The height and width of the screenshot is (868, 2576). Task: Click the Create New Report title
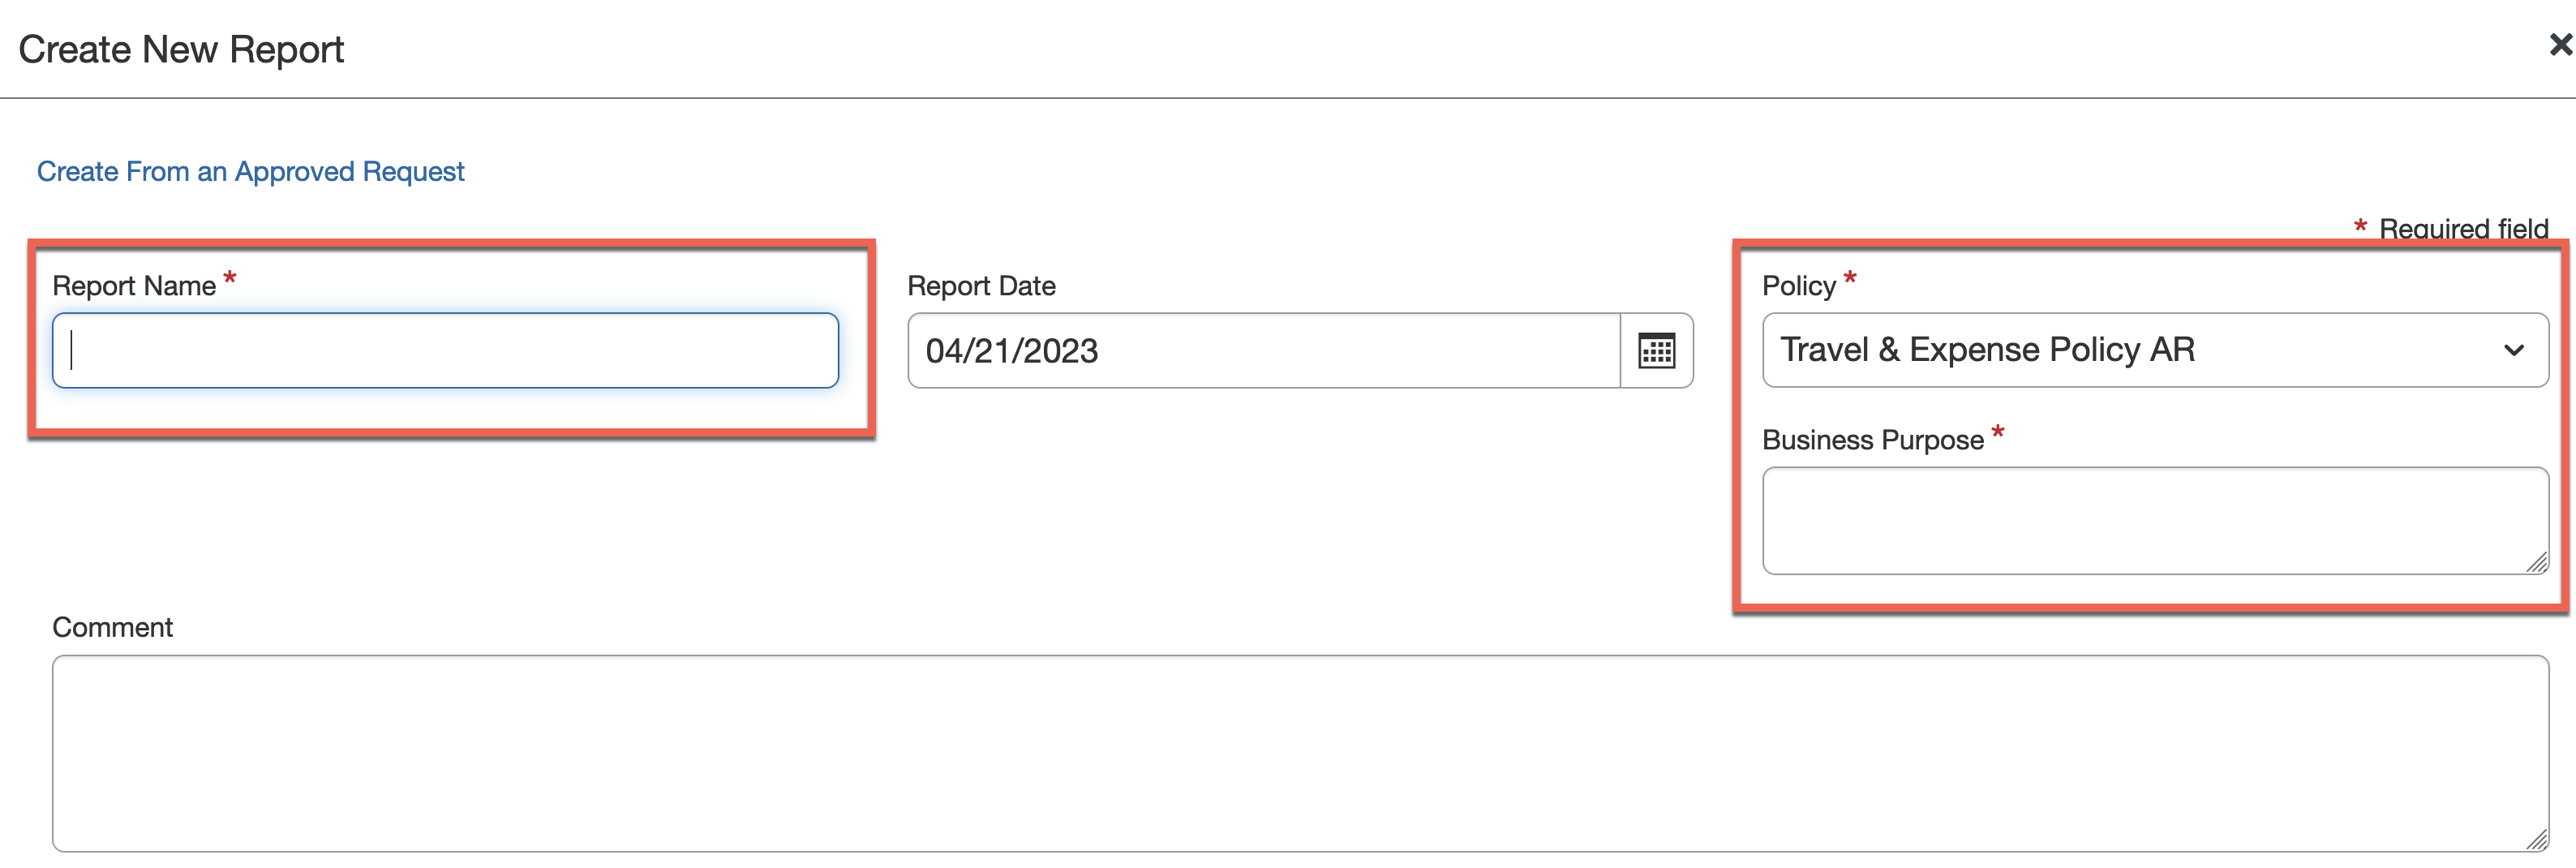pyautogui.click(x=181, y=49)
